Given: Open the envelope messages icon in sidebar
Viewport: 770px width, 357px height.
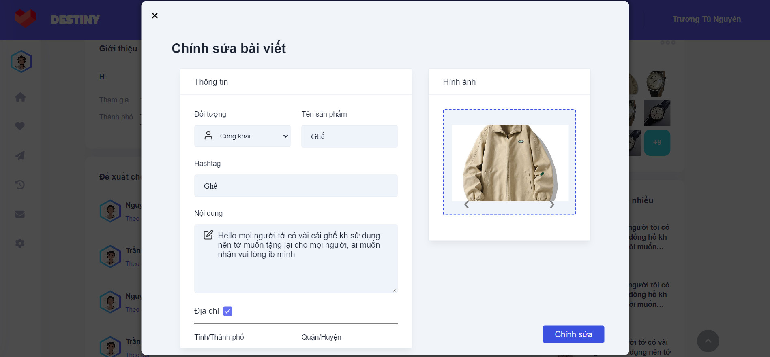Looking at the screenshot, I should [20, 214].
